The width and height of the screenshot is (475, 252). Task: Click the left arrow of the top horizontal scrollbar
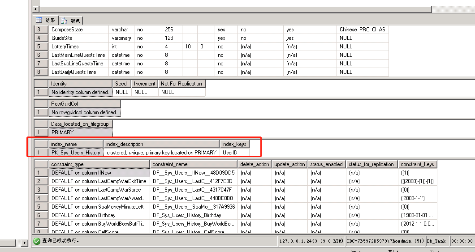point(36,9)
